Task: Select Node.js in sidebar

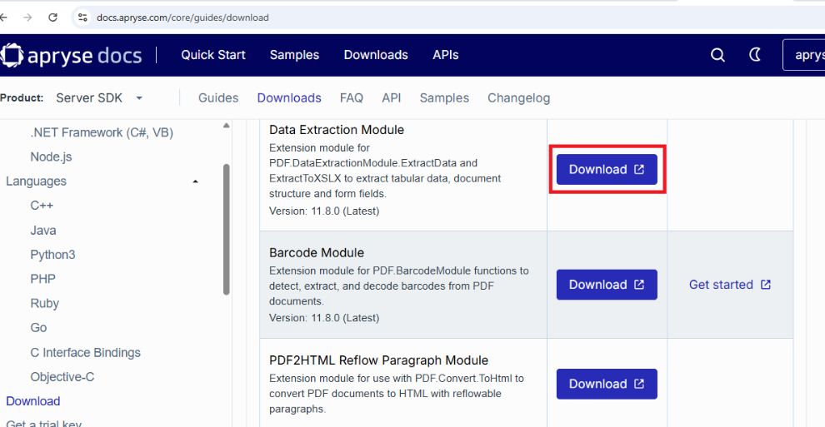Action: [51, 156]
